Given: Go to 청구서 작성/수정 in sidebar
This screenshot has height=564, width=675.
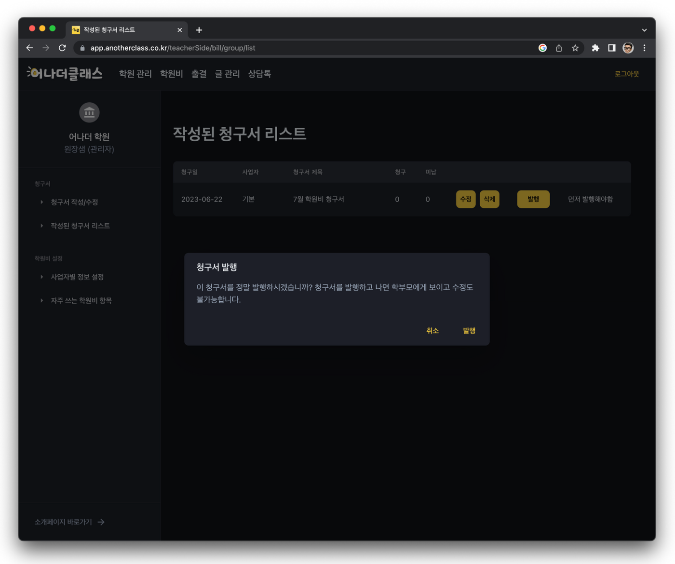Looking at the screenshot, I should (74, 202).
